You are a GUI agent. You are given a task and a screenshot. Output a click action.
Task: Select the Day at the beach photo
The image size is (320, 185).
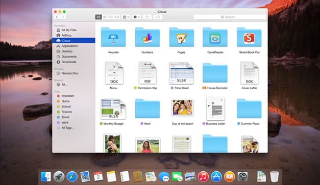[x=182, y=108]
